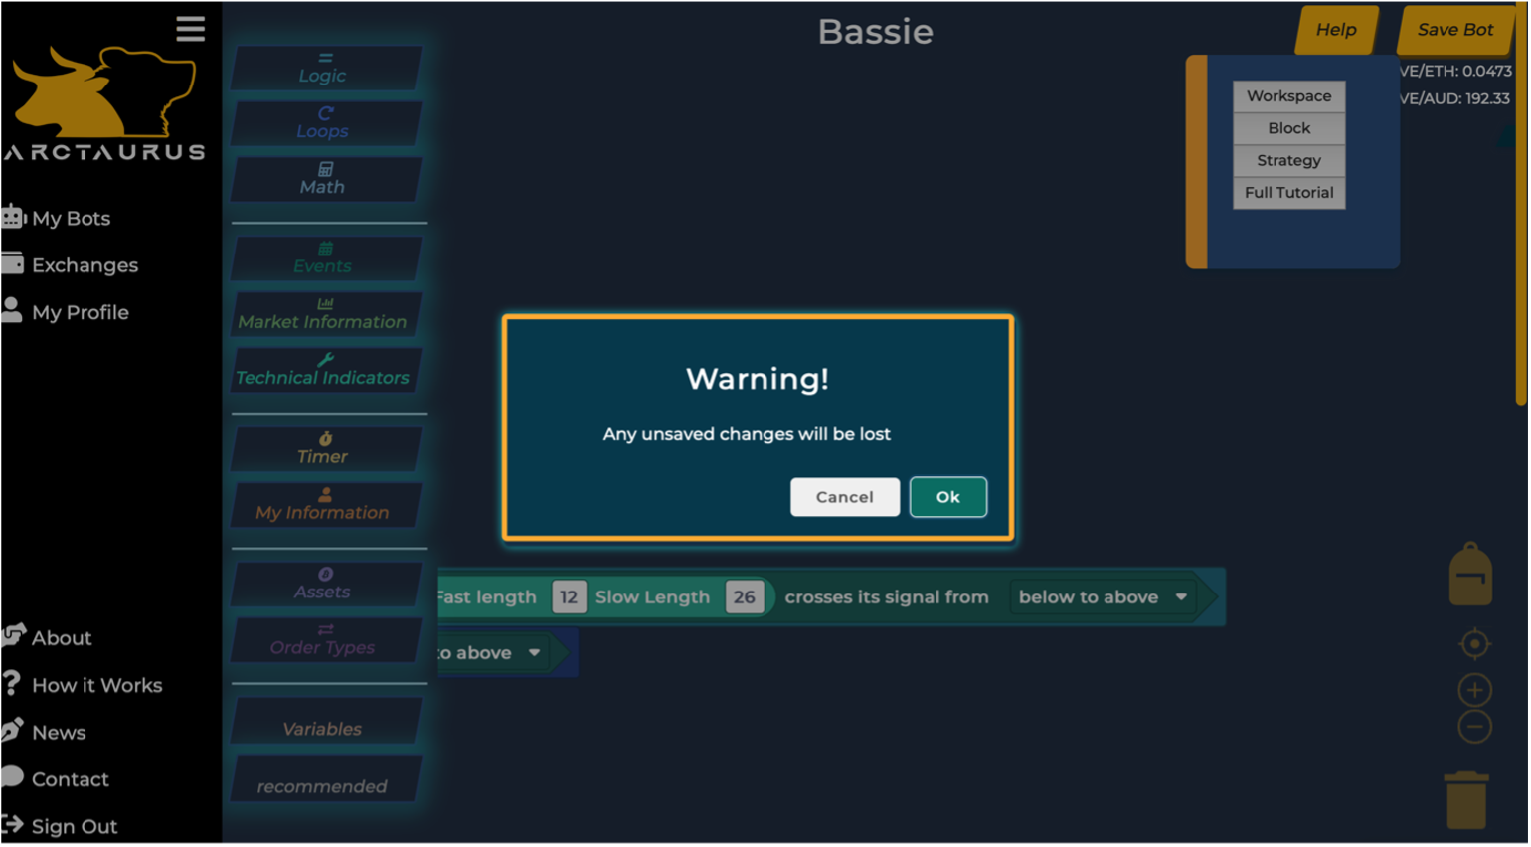Select Workspace in the help tutorial list

pyautogui.click(x=1288, y=96)
